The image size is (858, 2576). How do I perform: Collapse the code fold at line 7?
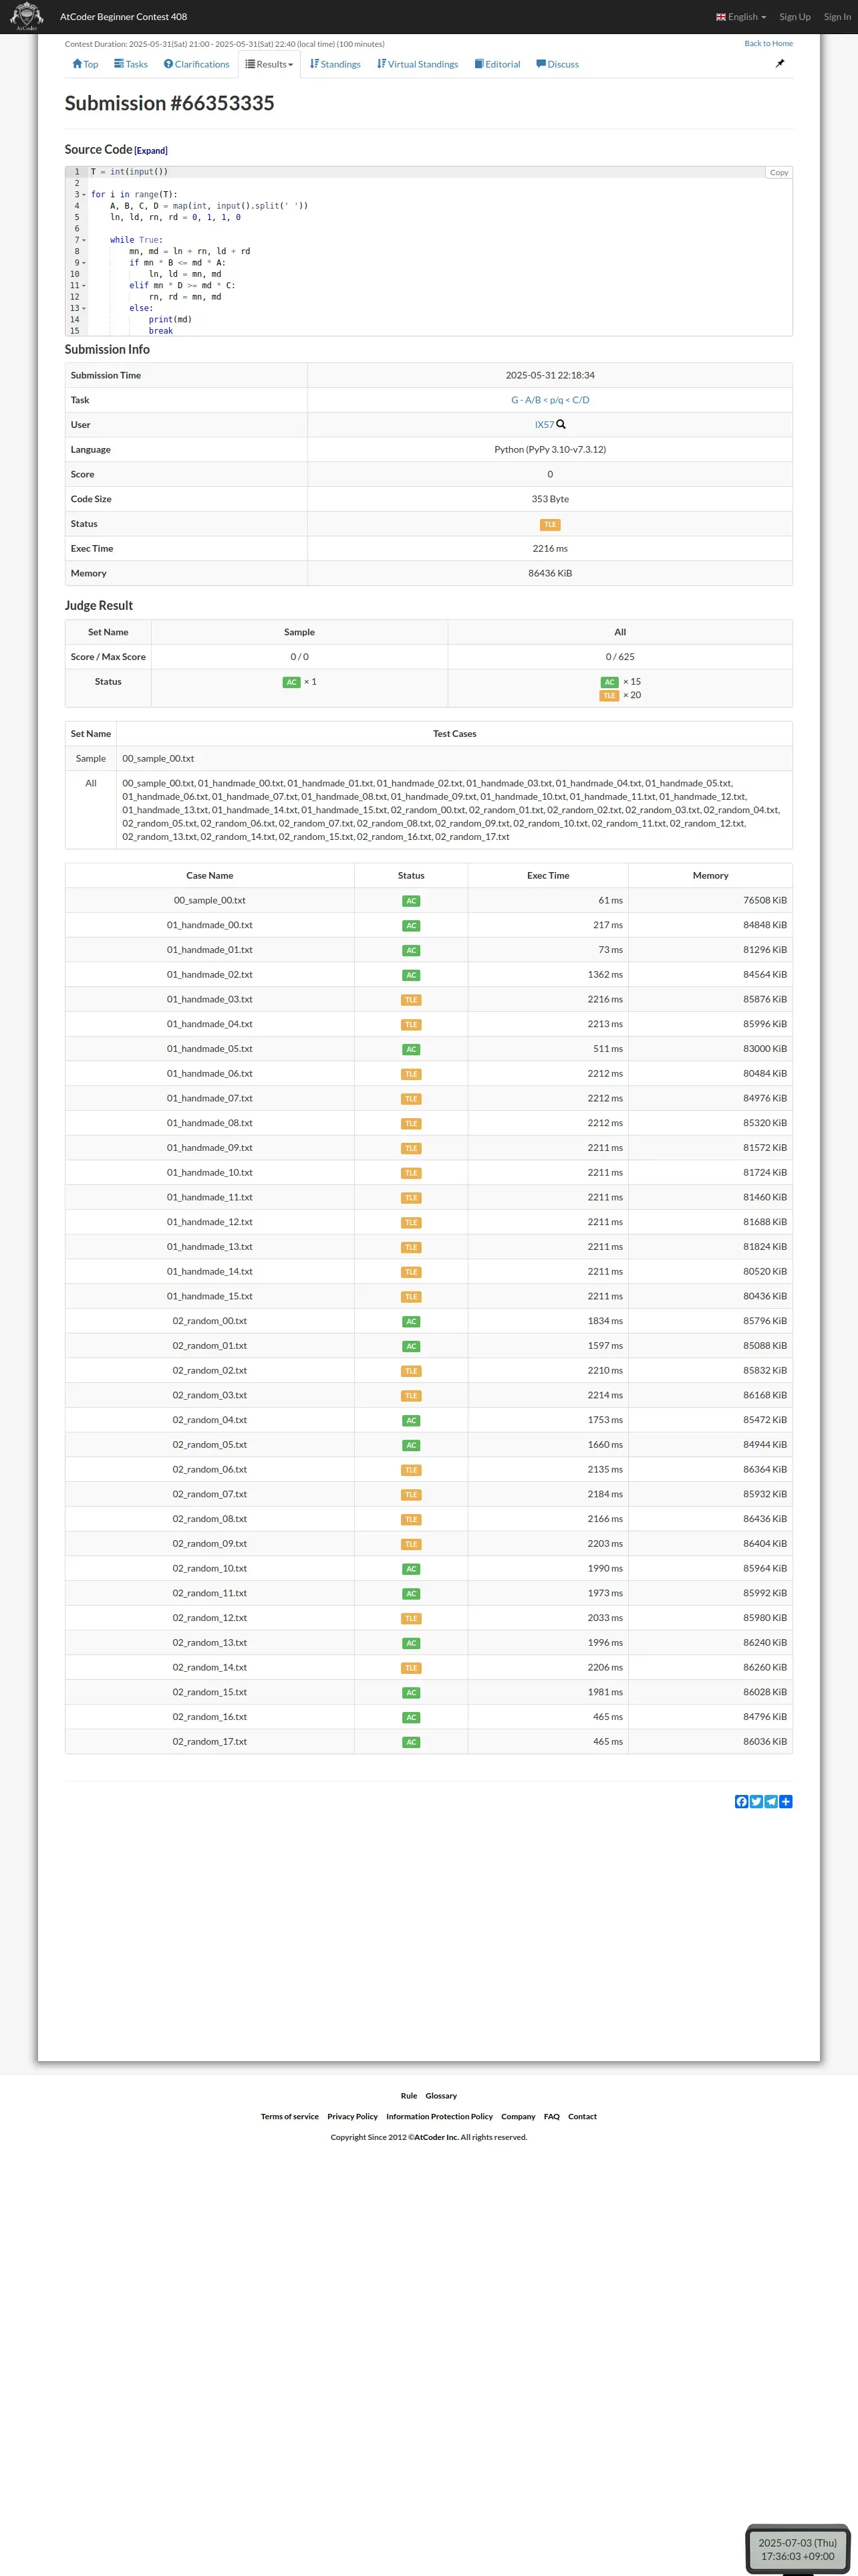coord(84,240)
